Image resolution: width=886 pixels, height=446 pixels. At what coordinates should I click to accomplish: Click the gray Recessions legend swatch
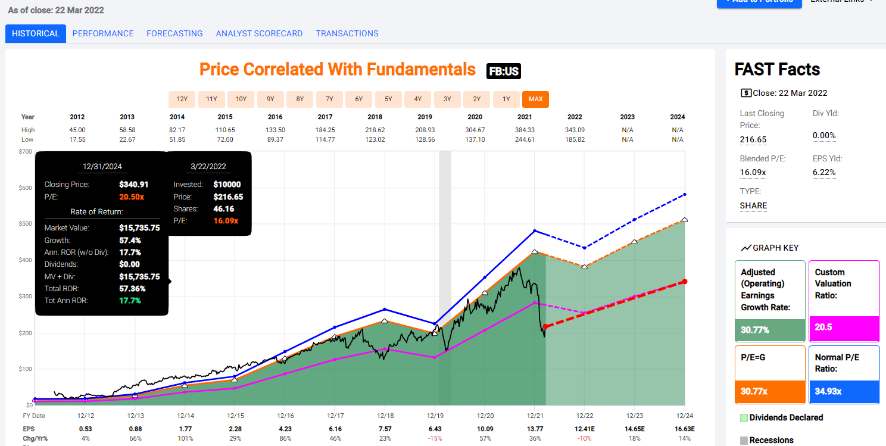tap(744, 440)
